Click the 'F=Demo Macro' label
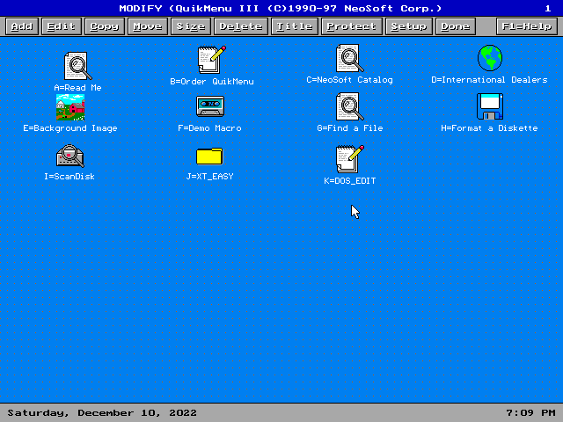This screenshot has width=563, height=422. [x=209, y=128]
